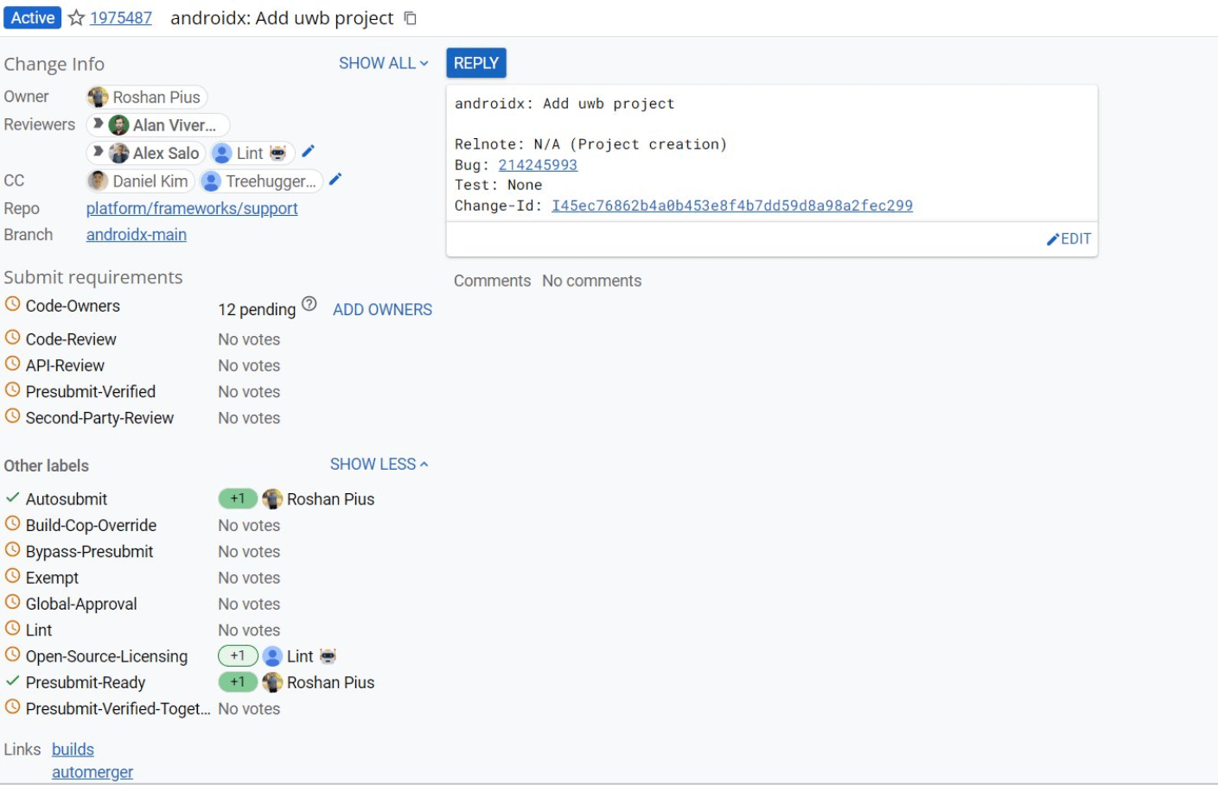Copy the change subject with clipboard icon

[x=411, y=18]
